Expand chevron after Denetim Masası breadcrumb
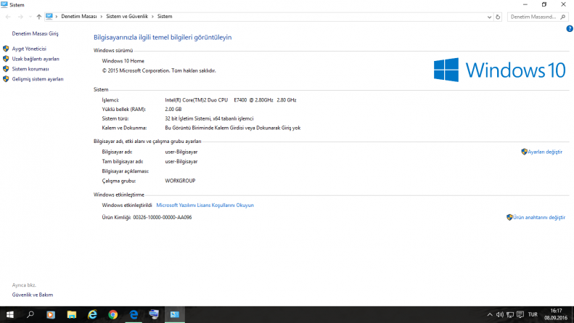Viewport: 574px width, 323px height. (102, 17)
